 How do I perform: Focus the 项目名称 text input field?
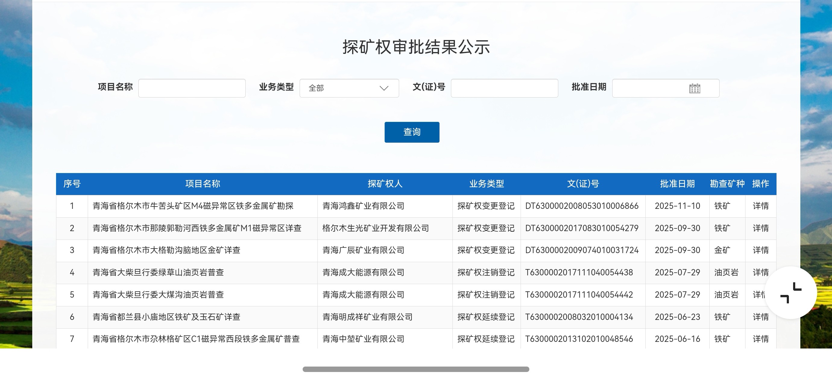192,88
